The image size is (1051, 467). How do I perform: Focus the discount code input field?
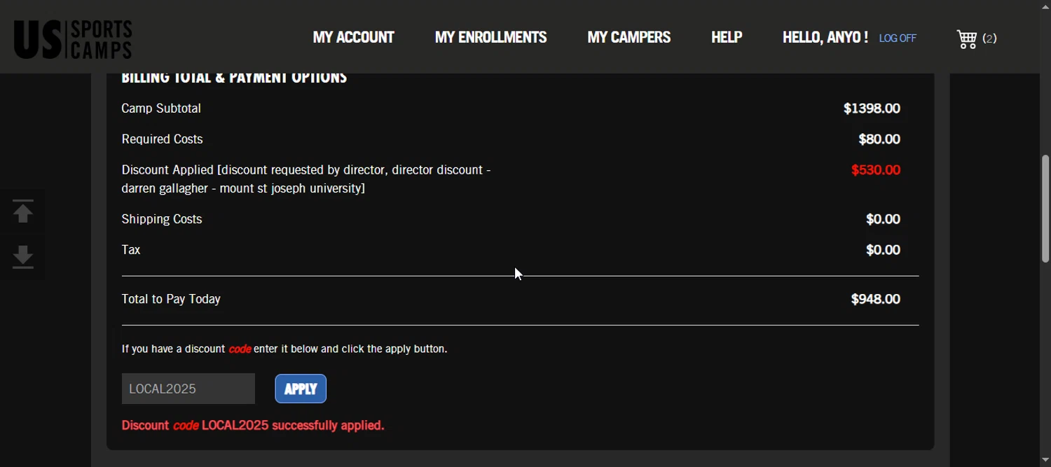188,389
